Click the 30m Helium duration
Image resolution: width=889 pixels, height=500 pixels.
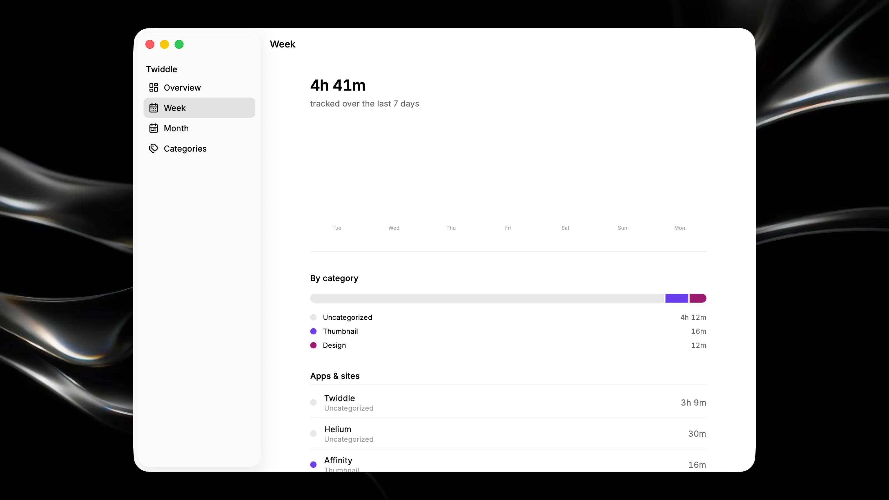697,434
